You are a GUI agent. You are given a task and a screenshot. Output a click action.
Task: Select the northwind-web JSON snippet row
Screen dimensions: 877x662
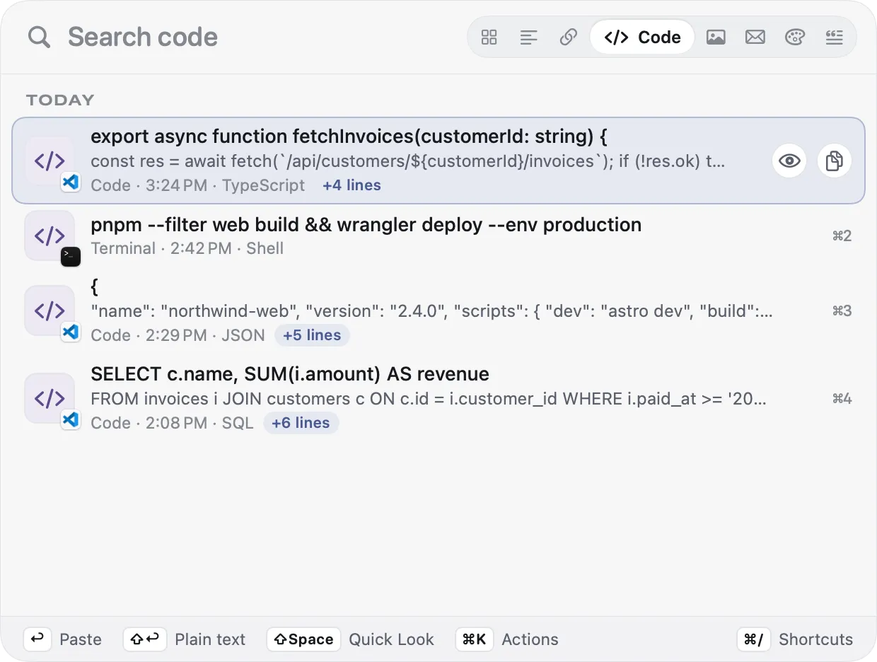click(x=438, y=310)
